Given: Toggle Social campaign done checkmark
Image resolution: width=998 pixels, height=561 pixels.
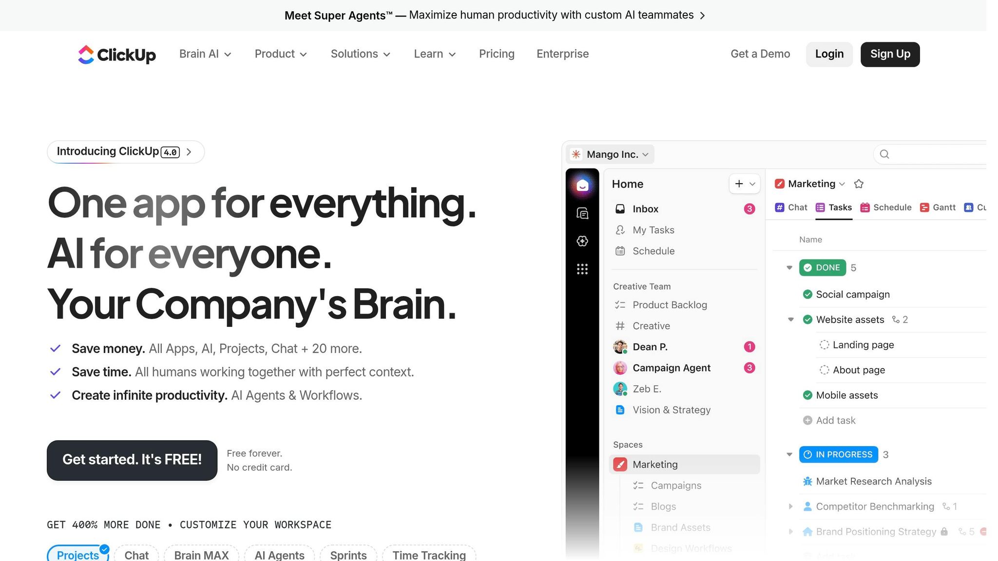Looking at the screenshot, I should [x=807, y=294].
